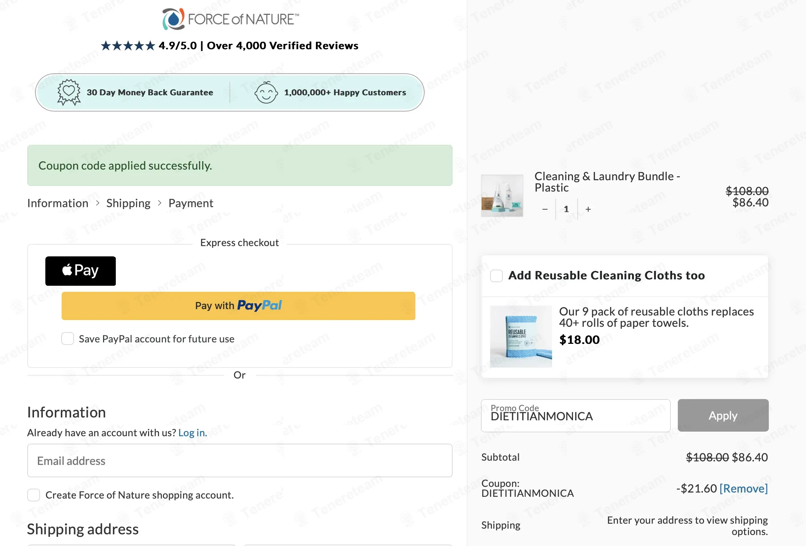
Task: Open the Reusable Cleaning Cloths product image
Action: (x=521, y=336)
